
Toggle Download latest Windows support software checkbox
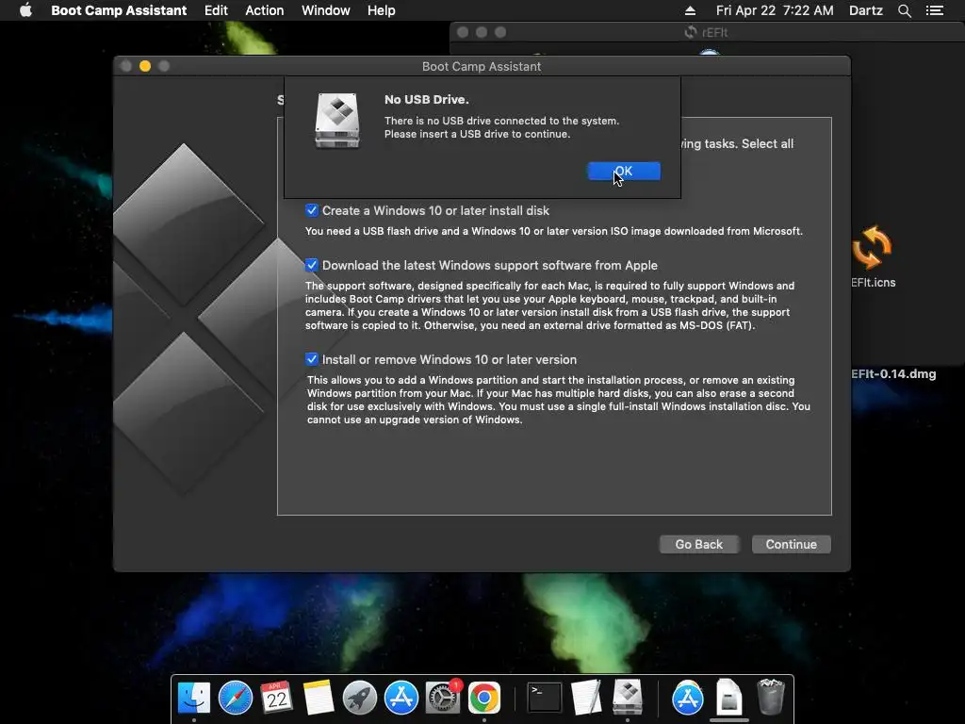pos(311,265)
